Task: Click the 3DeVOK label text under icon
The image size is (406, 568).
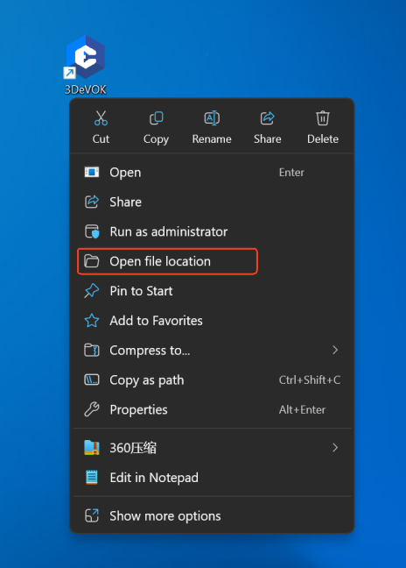Action: tap(86, 89)
